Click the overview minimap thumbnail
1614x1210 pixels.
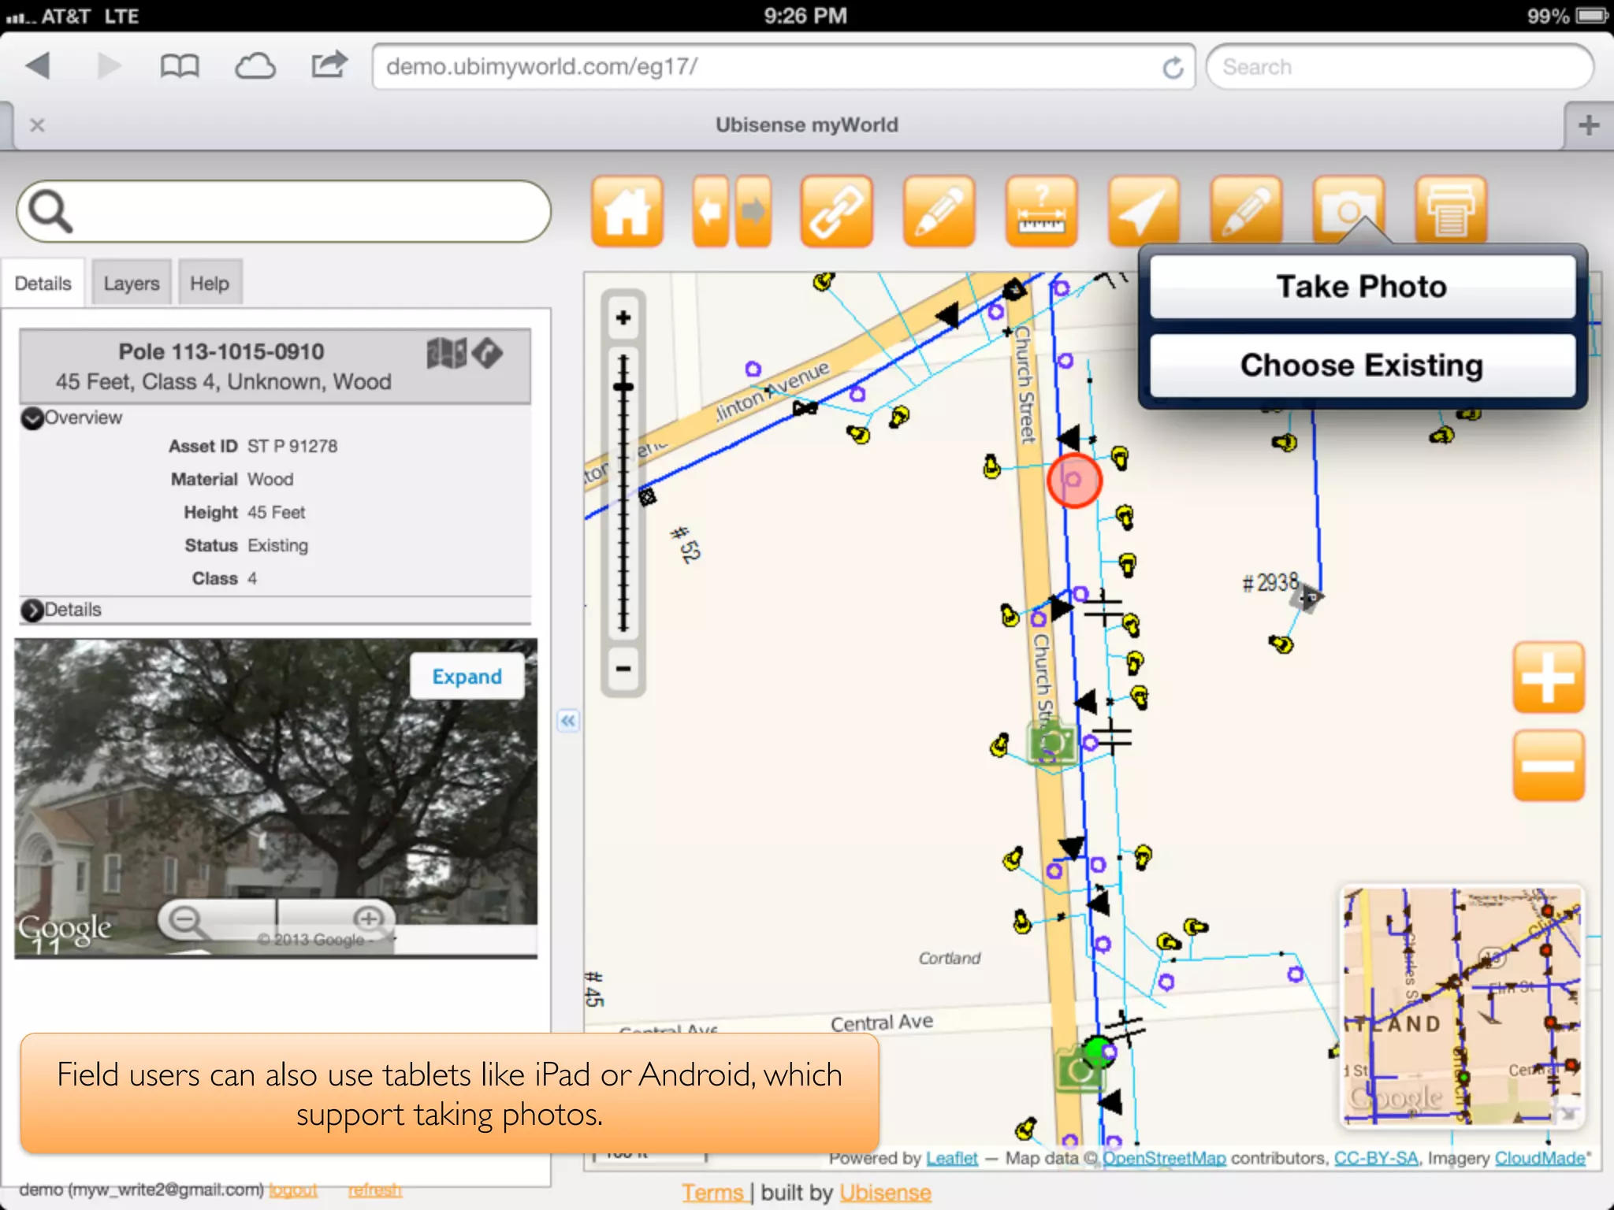click(x=1462, y=1006)
